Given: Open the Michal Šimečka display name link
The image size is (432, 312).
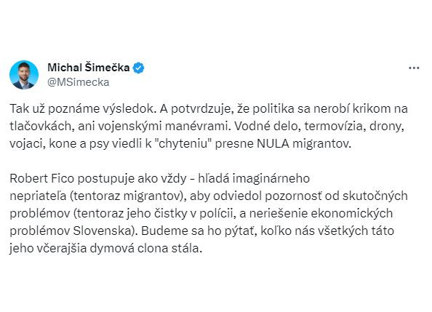Looking at the screenshot, I should tap(89, 68).
